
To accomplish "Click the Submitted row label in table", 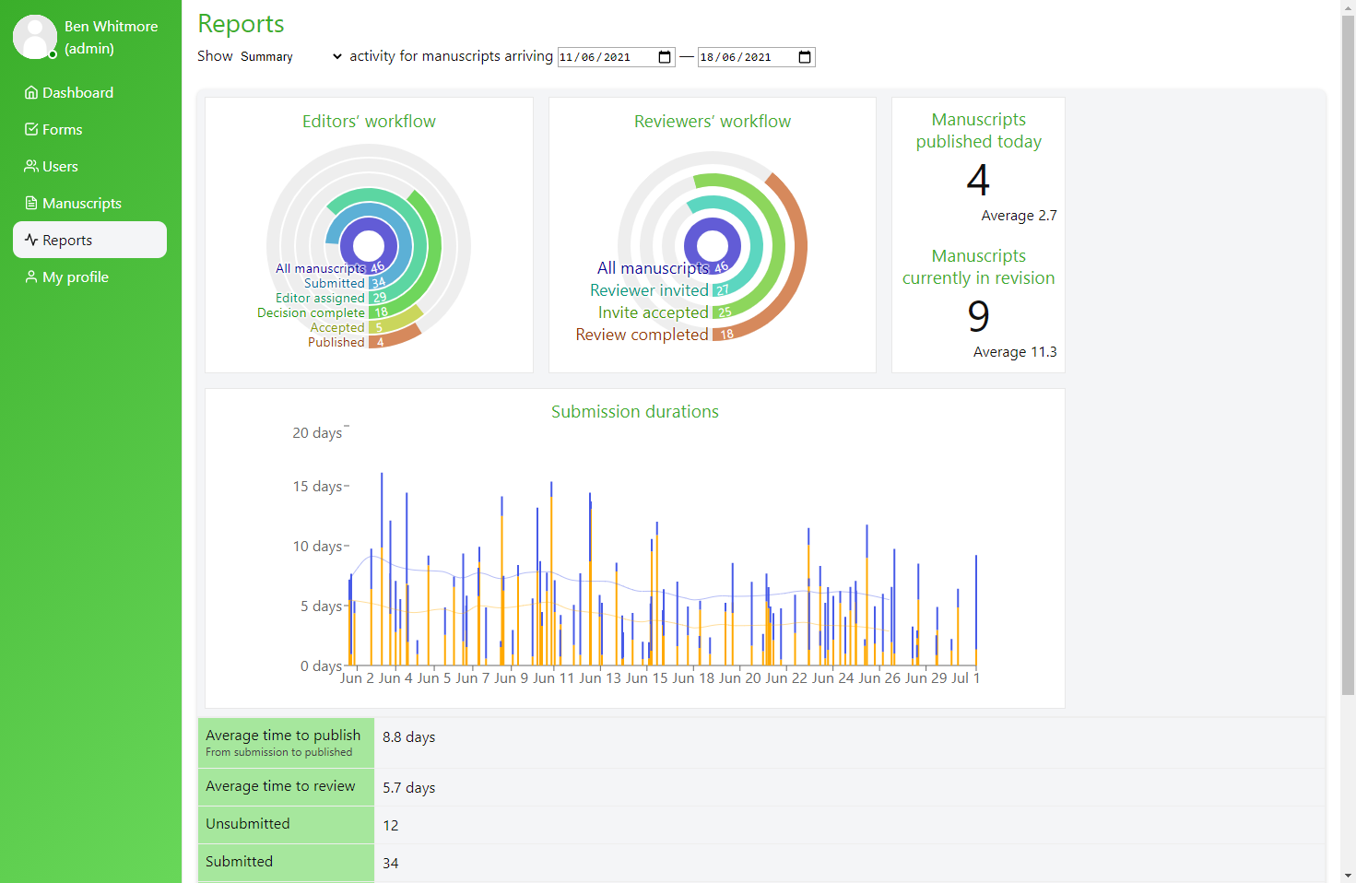I will click(x=240, y=862).
